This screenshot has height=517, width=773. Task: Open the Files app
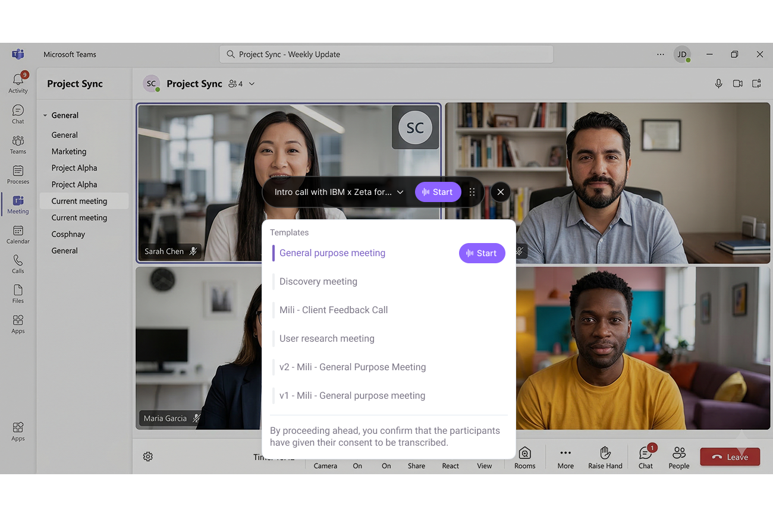point(18,294)
